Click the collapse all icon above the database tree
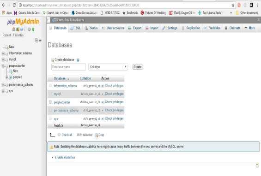The height and width of the screenshot is (176, 261). coord(36,40)
